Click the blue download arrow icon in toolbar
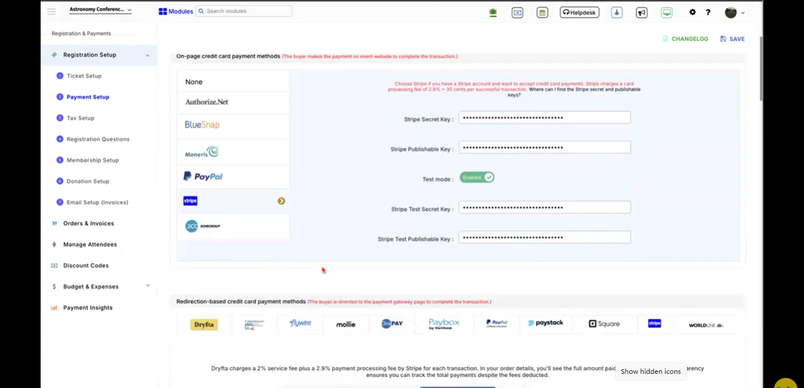Screen dimensions: 804x388 [616, 12]
